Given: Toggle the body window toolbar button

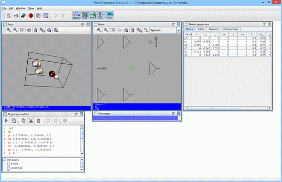Looking at the screenshot, I should (93, 16).
